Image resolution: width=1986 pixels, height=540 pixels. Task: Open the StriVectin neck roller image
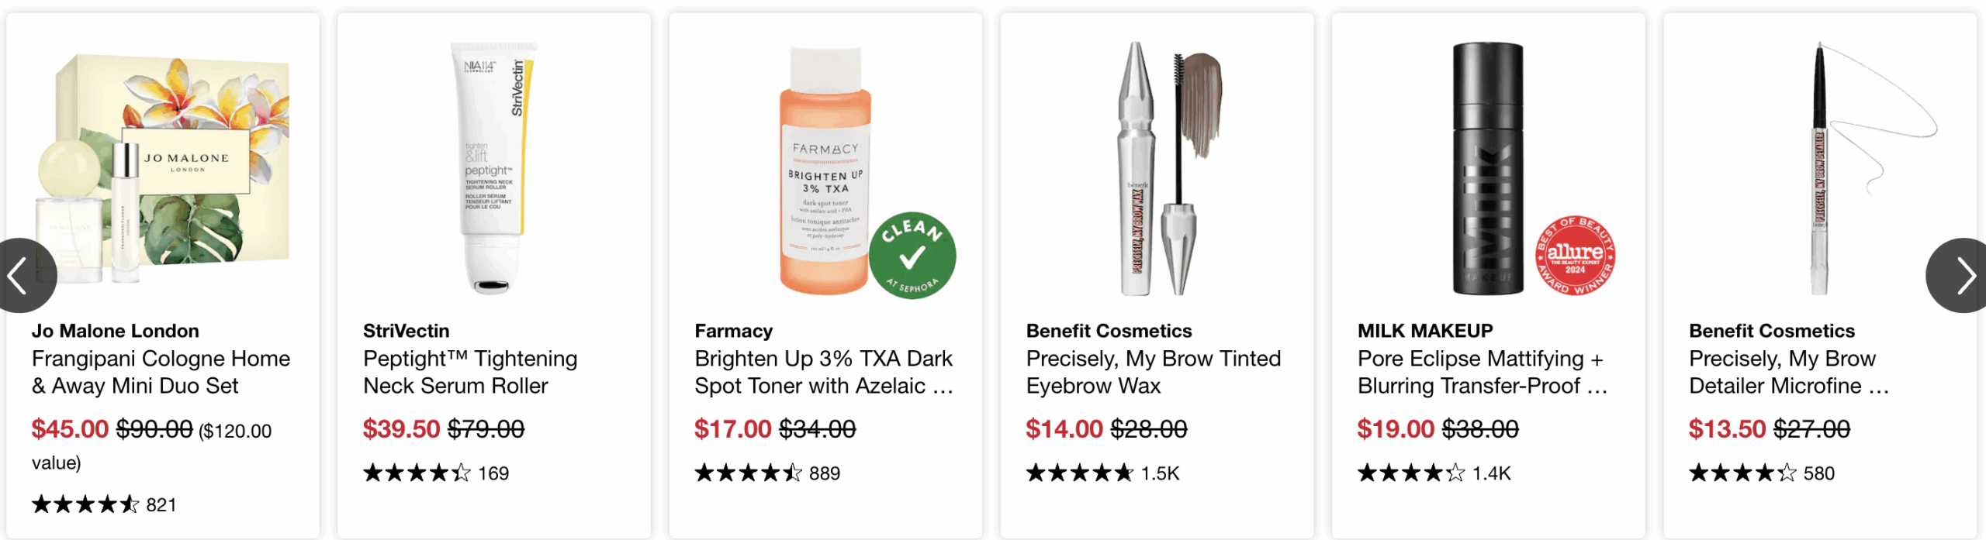(494, 167)
